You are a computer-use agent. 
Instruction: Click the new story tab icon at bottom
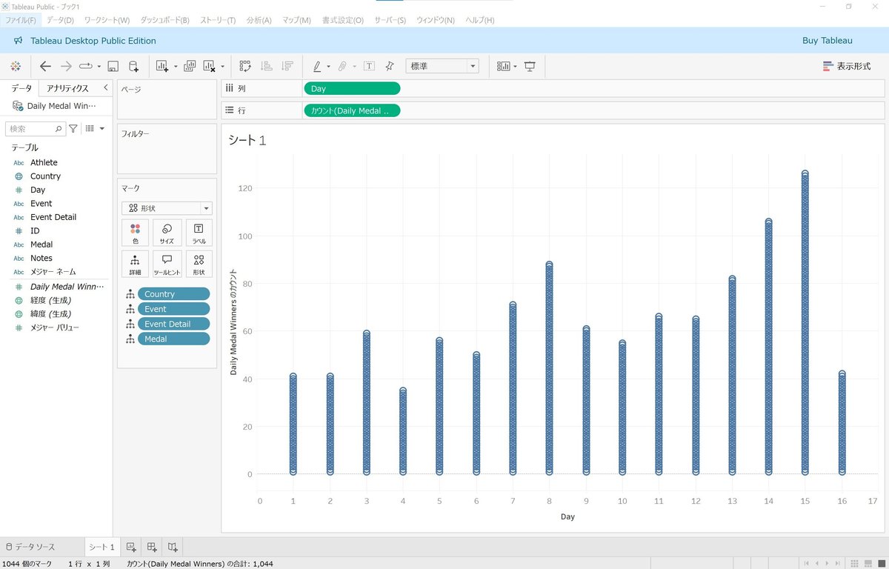[173, 547]
